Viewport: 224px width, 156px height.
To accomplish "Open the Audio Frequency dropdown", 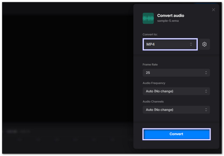I will click(x=176, y=91).
